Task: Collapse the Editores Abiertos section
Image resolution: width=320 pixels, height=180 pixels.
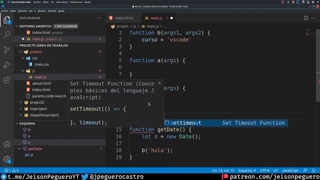Action: [x=17, y=26]
